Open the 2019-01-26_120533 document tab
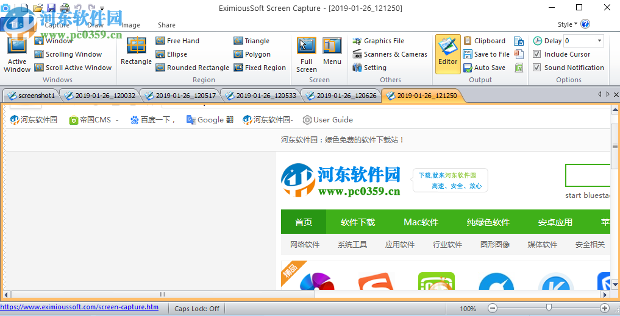The image size is (620, 316). pyautogui.click(x=262, y=96)
